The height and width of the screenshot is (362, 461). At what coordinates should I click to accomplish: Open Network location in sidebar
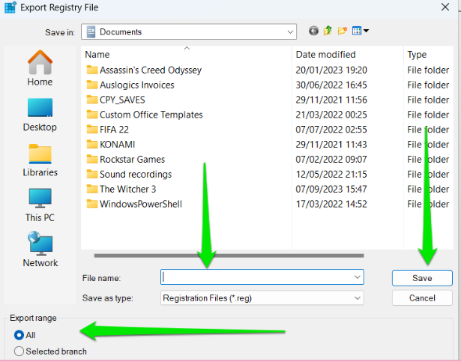pos(40,250)
